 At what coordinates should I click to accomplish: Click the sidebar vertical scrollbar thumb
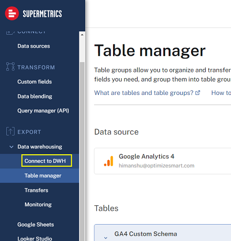pos(82,151)
